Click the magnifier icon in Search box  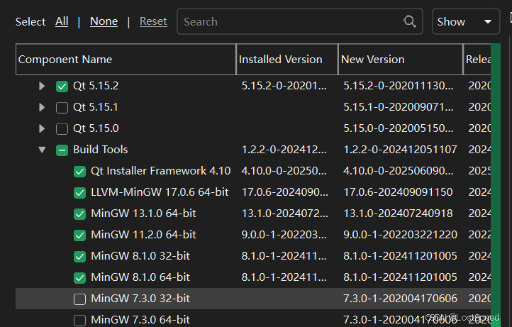click(409, 21)
